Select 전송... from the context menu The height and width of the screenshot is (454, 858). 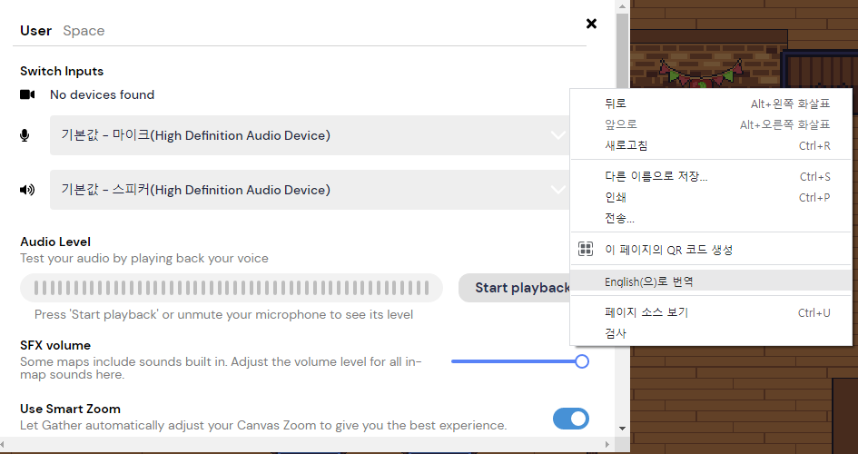click(711, 218)
